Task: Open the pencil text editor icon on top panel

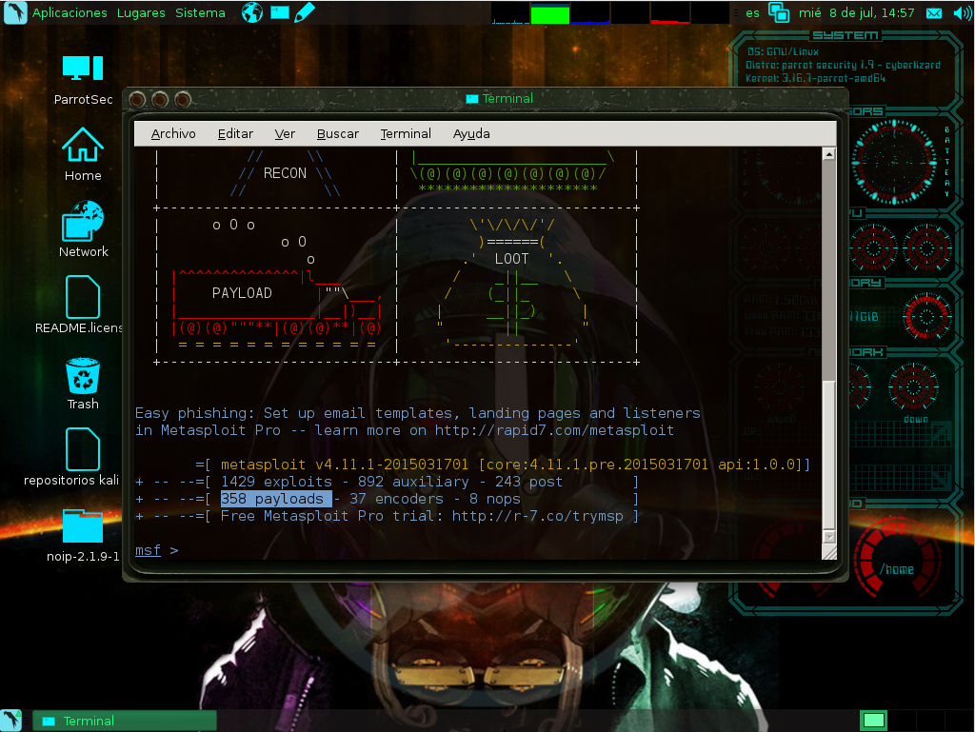Action: tap(303, 13)
